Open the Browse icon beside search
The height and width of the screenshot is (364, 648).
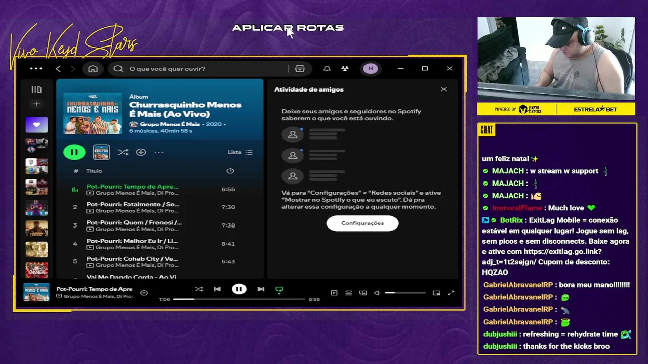pyautogui.click(x=300, y=69)
